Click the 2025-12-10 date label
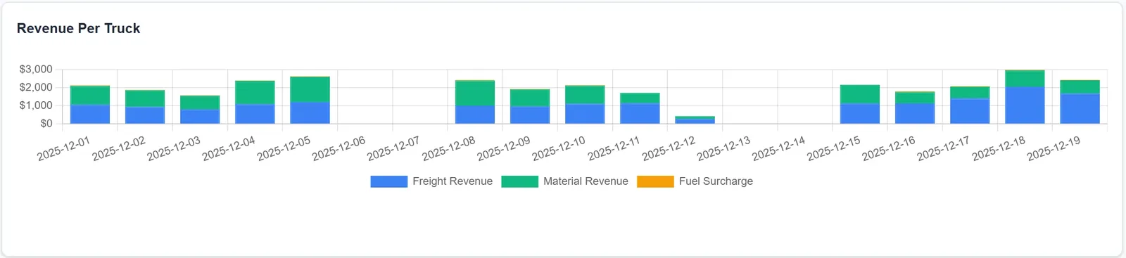 tap(559, 148)
